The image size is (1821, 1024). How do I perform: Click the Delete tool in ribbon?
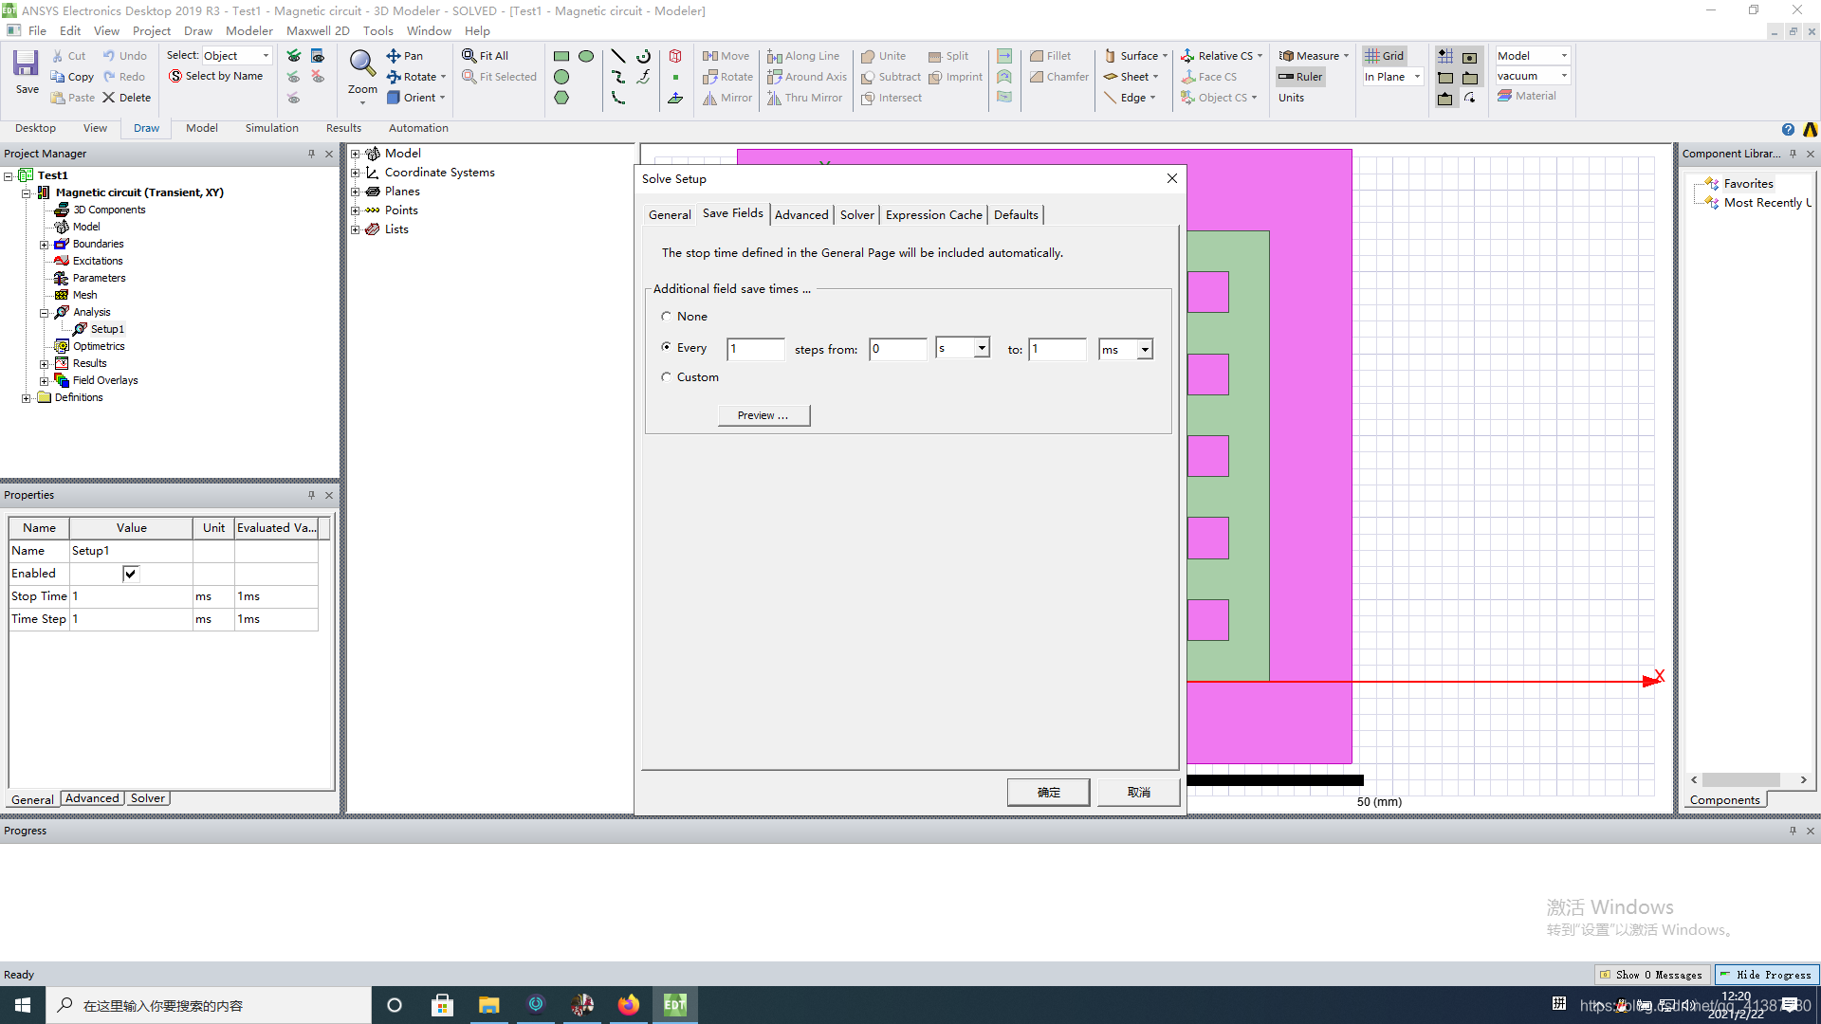[x=127, y=98]
